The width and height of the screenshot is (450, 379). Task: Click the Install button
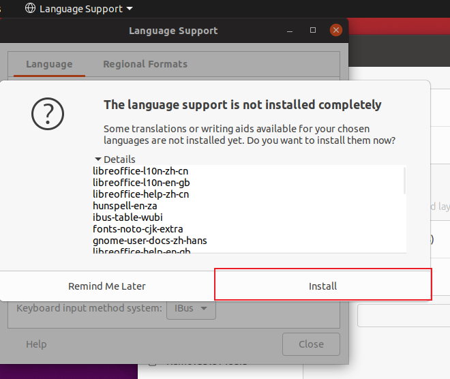point(322,286)
